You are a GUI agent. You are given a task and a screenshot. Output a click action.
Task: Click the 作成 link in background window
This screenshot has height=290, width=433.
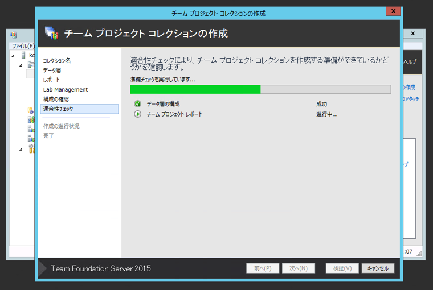tap(410, 88)
